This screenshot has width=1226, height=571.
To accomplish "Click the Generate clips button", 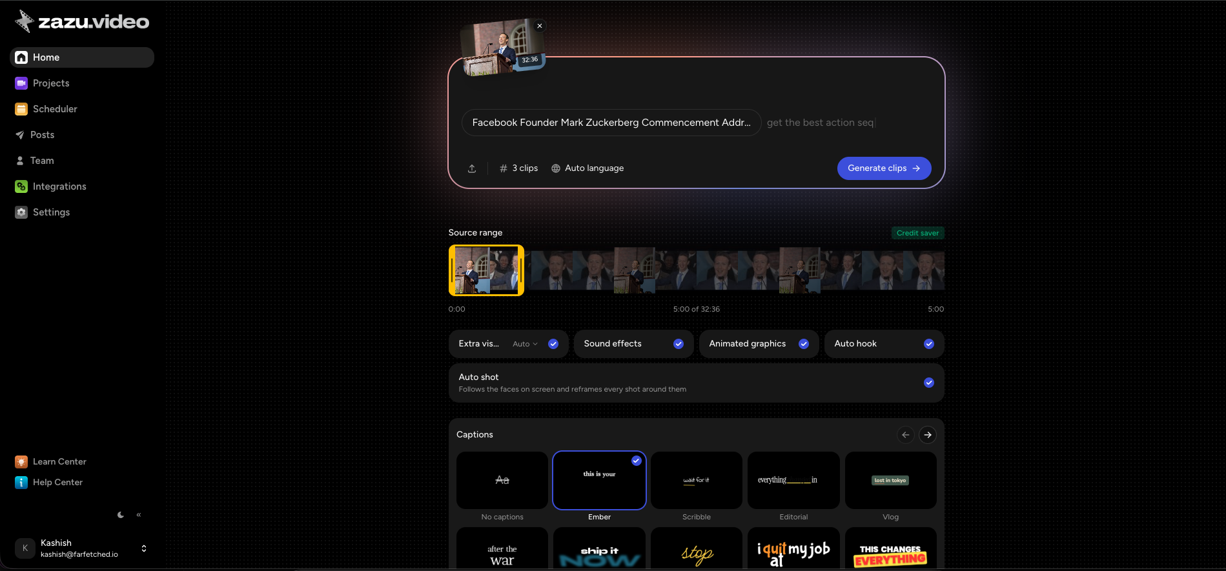I will tap(884, 168).
